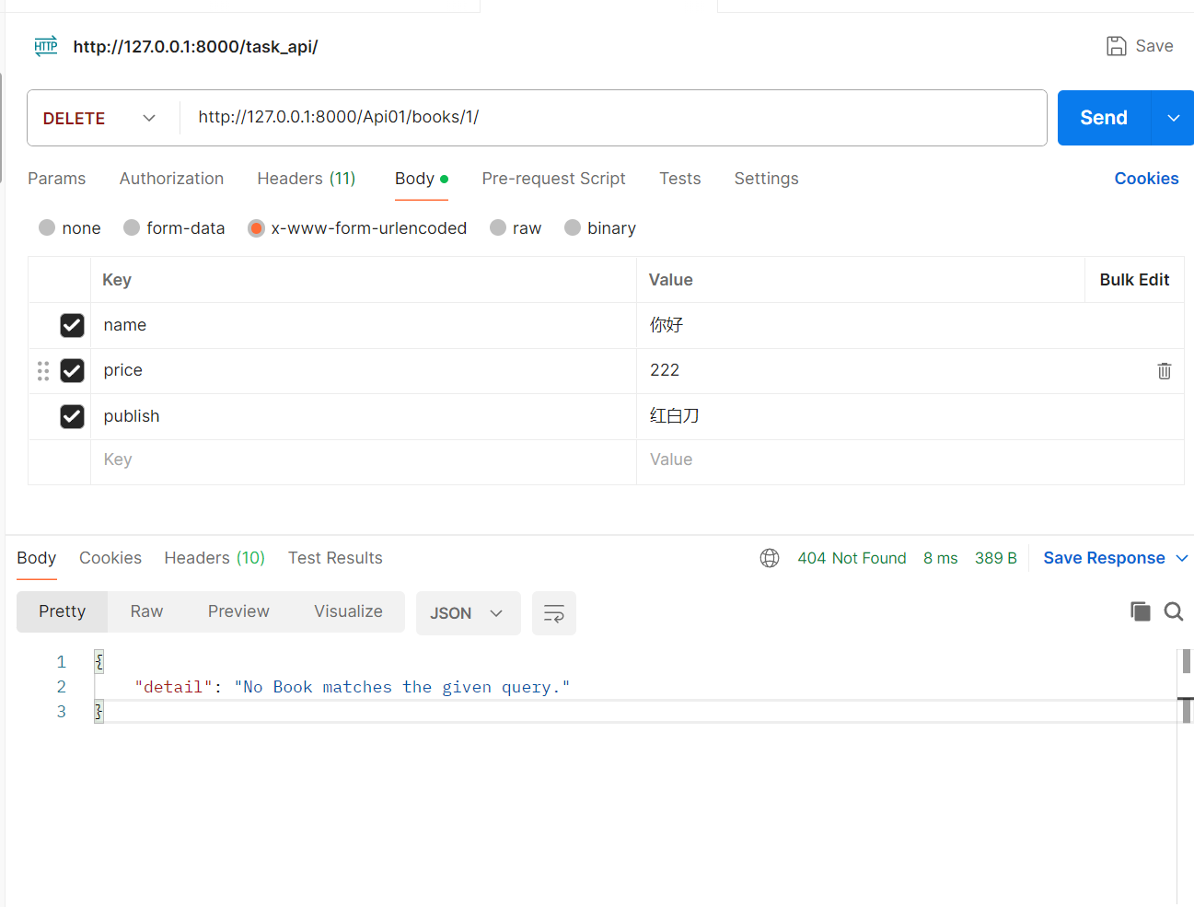1194x907 pixels.
Task: Click the request title task_api text
Action: (195, 46)
